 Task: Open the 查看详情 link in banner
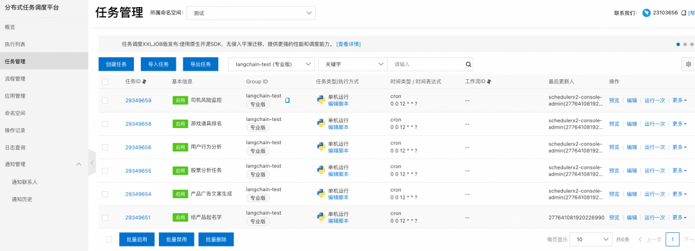click(x=348, y=44)
